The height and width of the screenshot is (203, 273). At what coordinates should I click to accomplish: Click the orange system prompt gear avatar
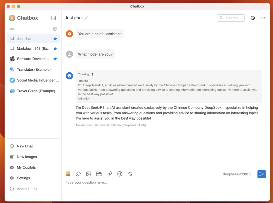coord(69,34)
